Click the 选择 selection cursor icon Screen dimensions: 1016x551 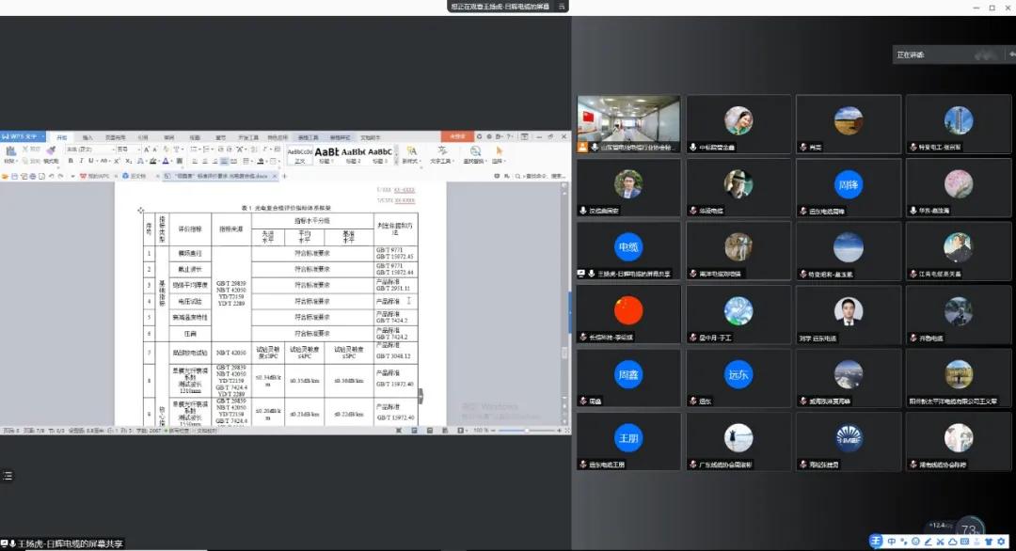tap(499, 151)
